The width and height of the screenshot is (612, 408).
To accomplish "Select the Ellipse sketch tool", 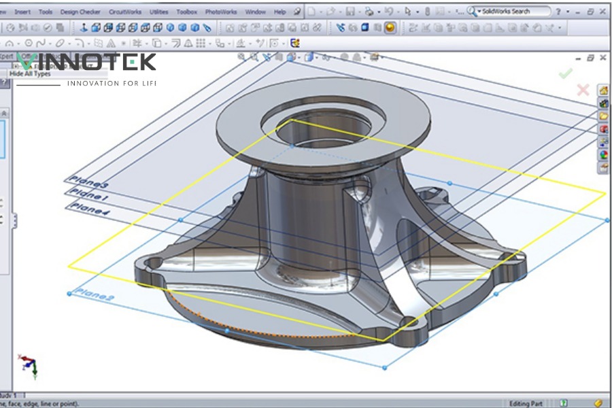I will pyautogui.click(x=59, y=43).
